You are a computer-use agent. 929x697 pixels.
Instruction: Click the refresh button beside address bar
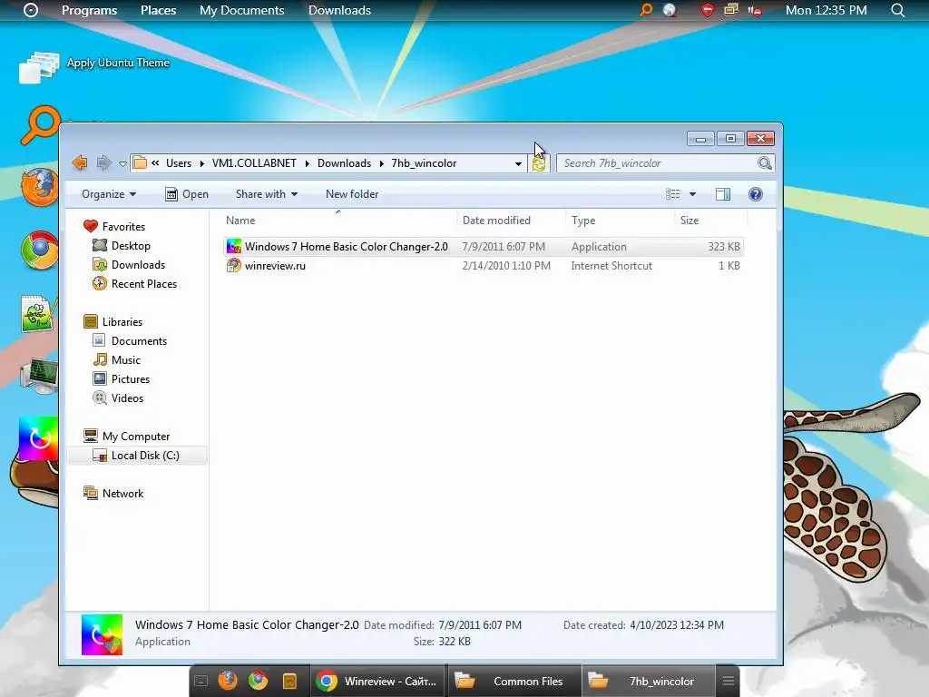[x=539, y=163]
